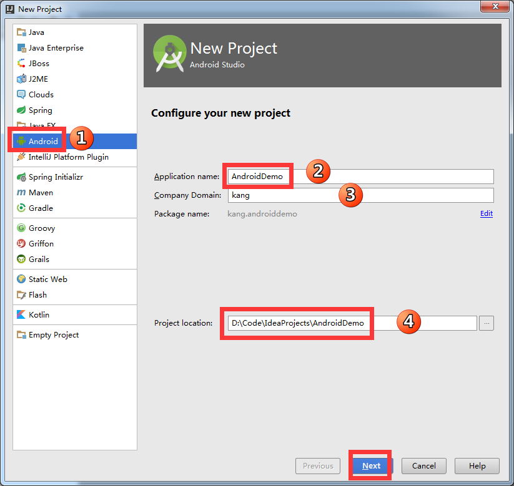The width and height of the screenshot is (514, 486).
Task: Click the Previous button
Action: [318, 465]
